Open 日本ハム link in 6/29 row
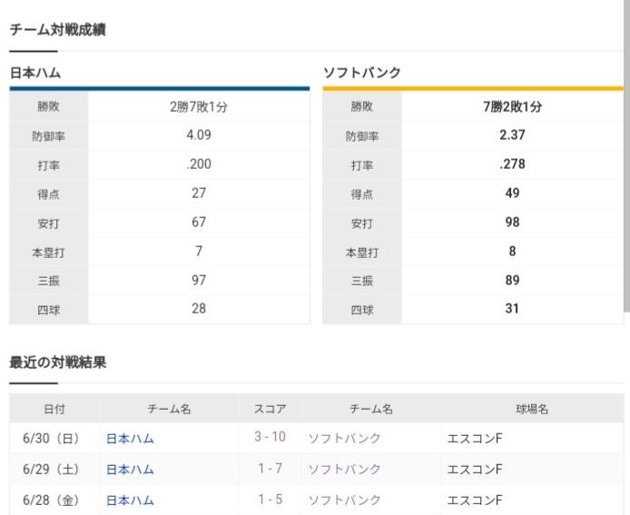Screen dimensions: 630x515 point(130,470)
